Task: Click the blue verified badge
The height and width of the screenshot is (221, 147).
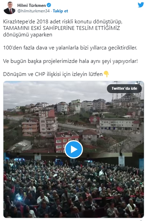Action: tap(49, 5)
